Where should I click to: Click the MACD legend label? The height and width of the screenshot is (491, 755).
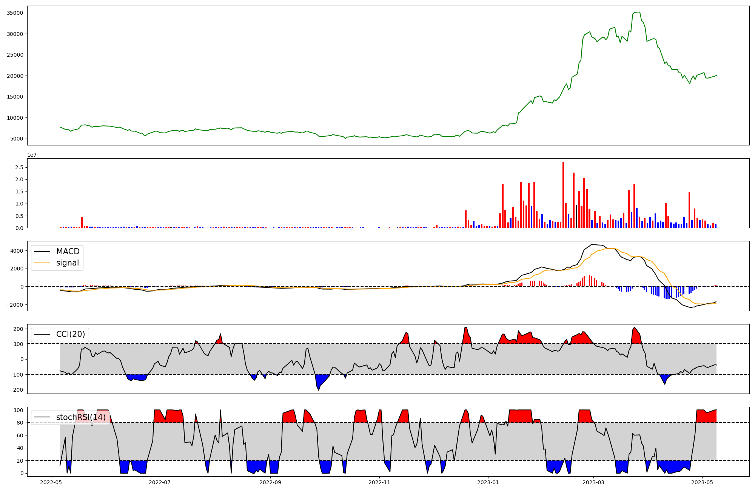[x=68, y=252]
